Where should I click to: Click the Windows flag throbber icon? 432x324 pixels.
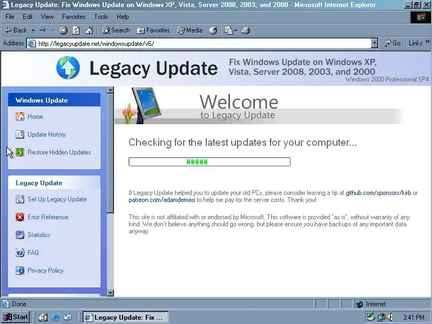421,18
